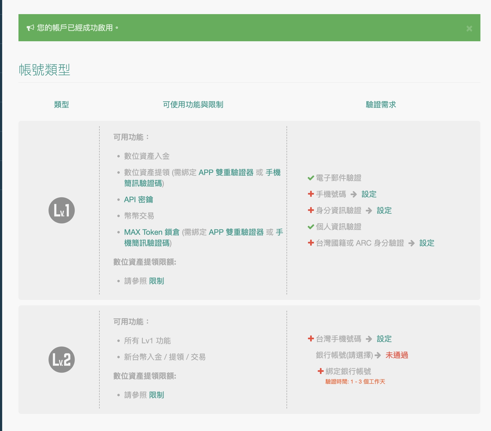The image size is (491, 431).
Task: Click red plus icon beside 綁定銀行帳號
Action: pyautogui.click(x=320, y=371)
